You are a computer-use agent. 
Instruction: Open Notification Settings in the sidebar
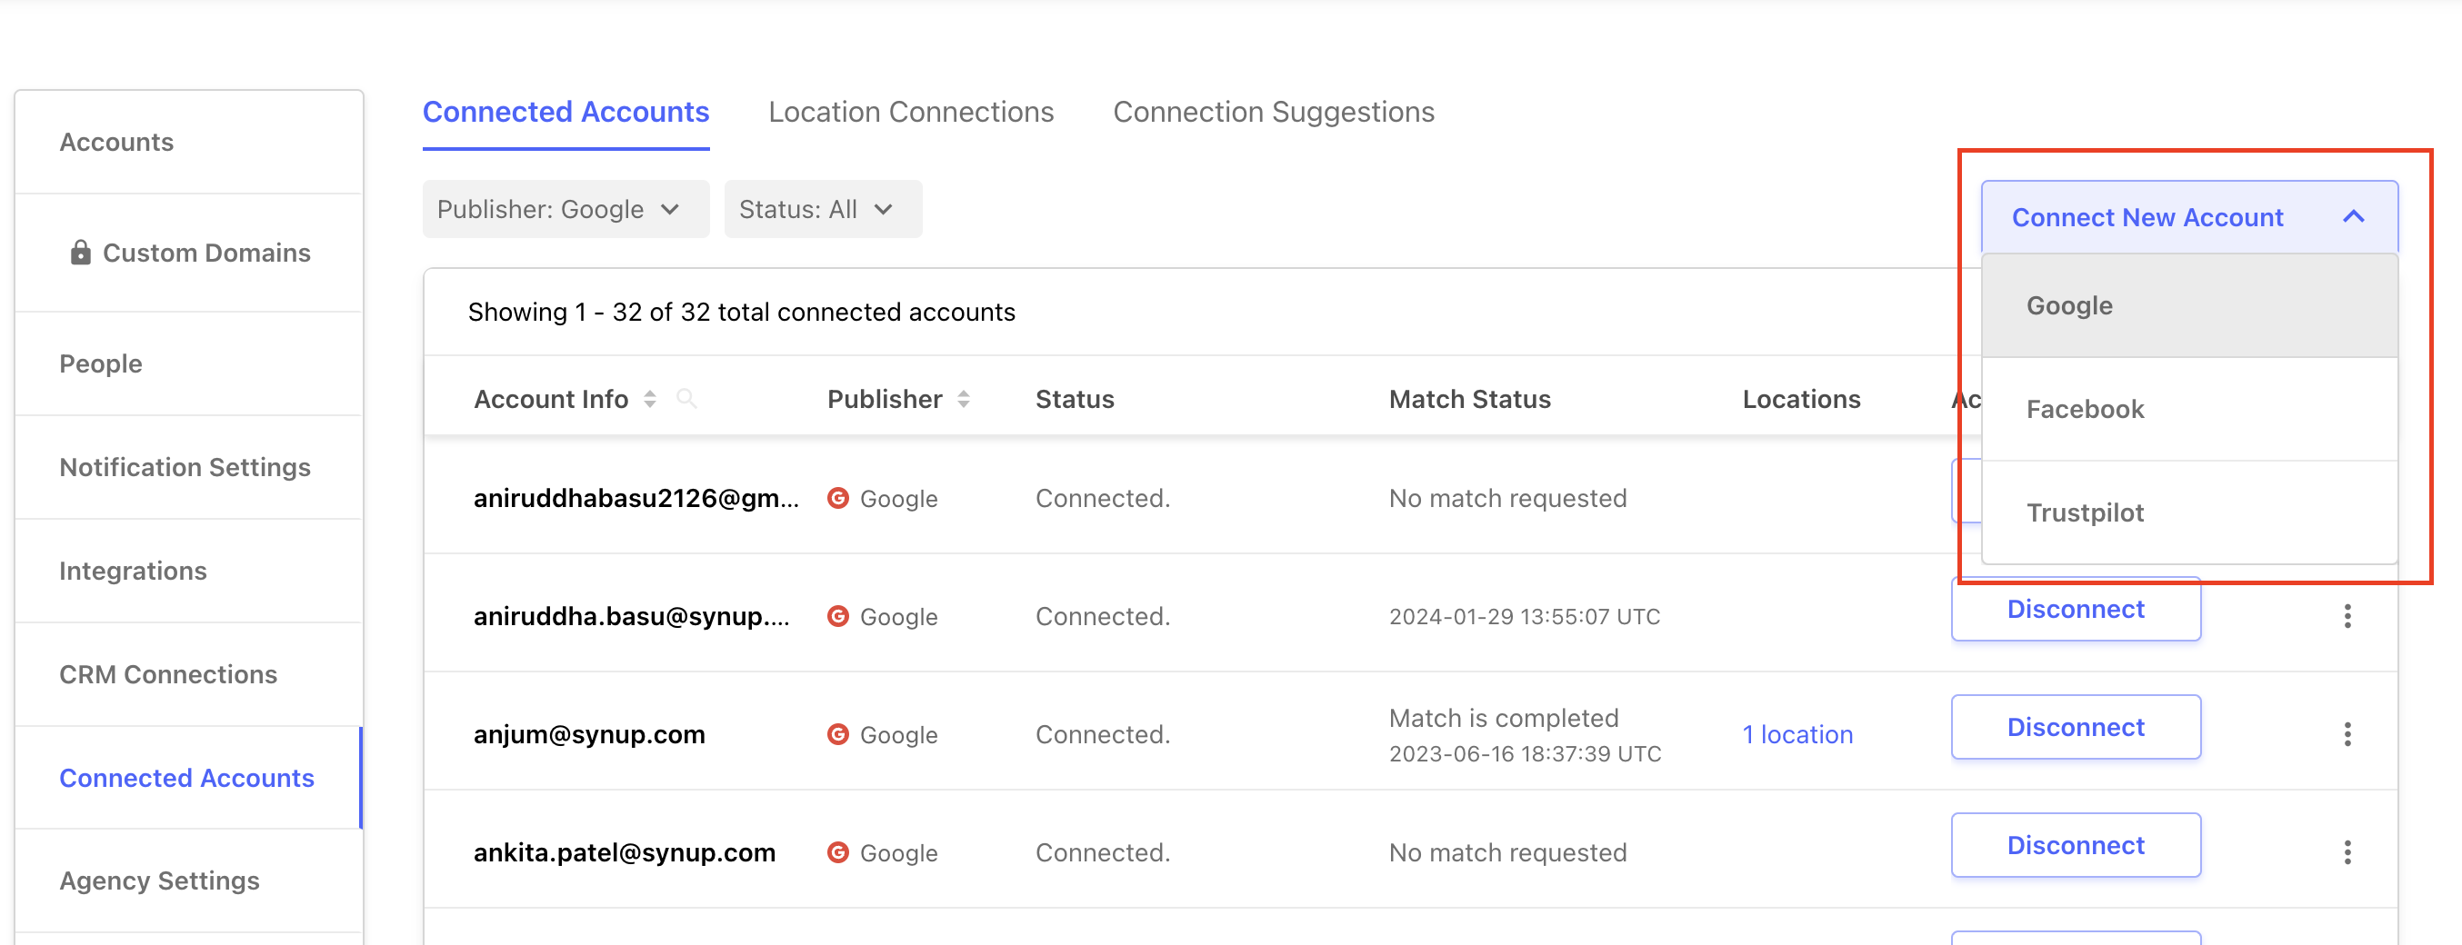[x=189, y=467]
